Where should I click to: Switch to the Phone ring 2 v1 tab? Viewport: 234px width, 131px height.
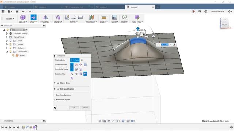coord(76,7)
